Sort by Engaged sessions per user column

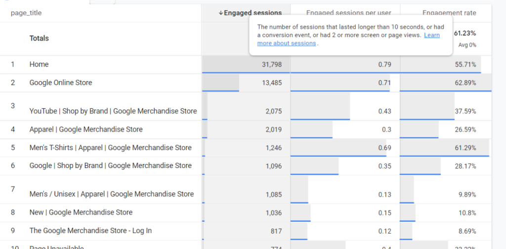pyautogui.click(x=348, y=13)
